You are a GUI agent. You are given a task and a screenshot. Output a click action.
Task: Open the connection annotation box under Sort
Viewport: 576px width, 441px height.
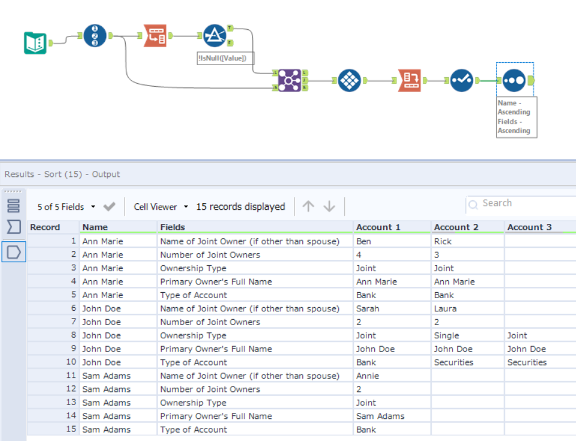coord(516,117)
